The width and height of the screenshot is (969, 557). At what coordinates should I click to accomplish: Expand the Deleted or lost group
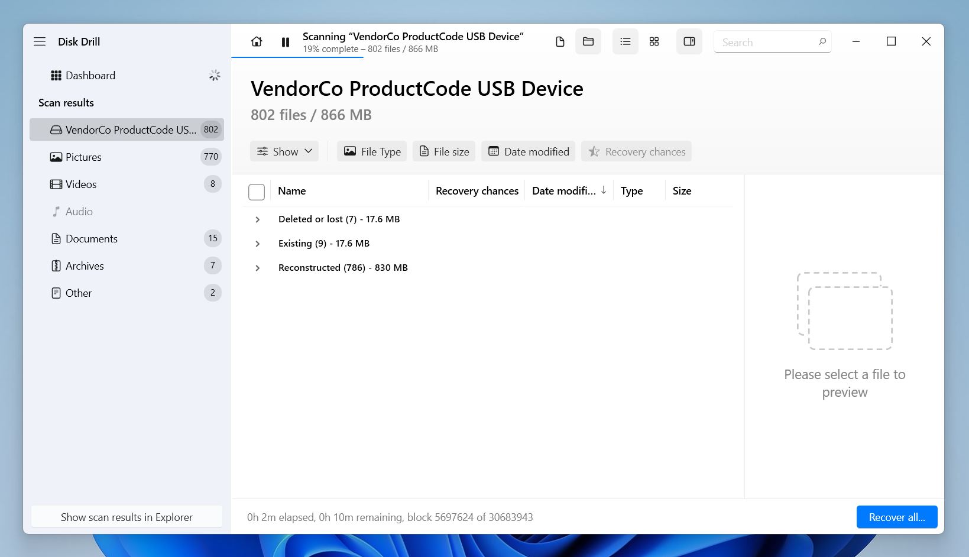[258, 219]
